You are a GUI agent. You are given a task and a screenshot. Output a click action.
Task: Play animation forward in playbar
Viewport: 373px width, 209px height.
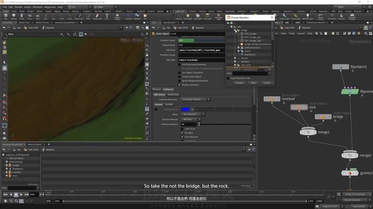(22, 194)
